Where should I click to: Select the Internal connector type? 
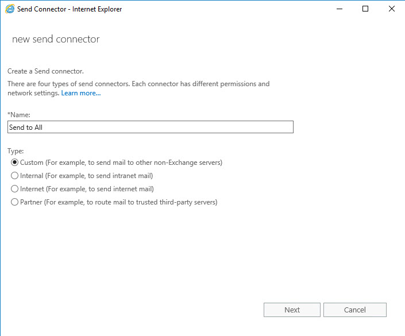15,176
